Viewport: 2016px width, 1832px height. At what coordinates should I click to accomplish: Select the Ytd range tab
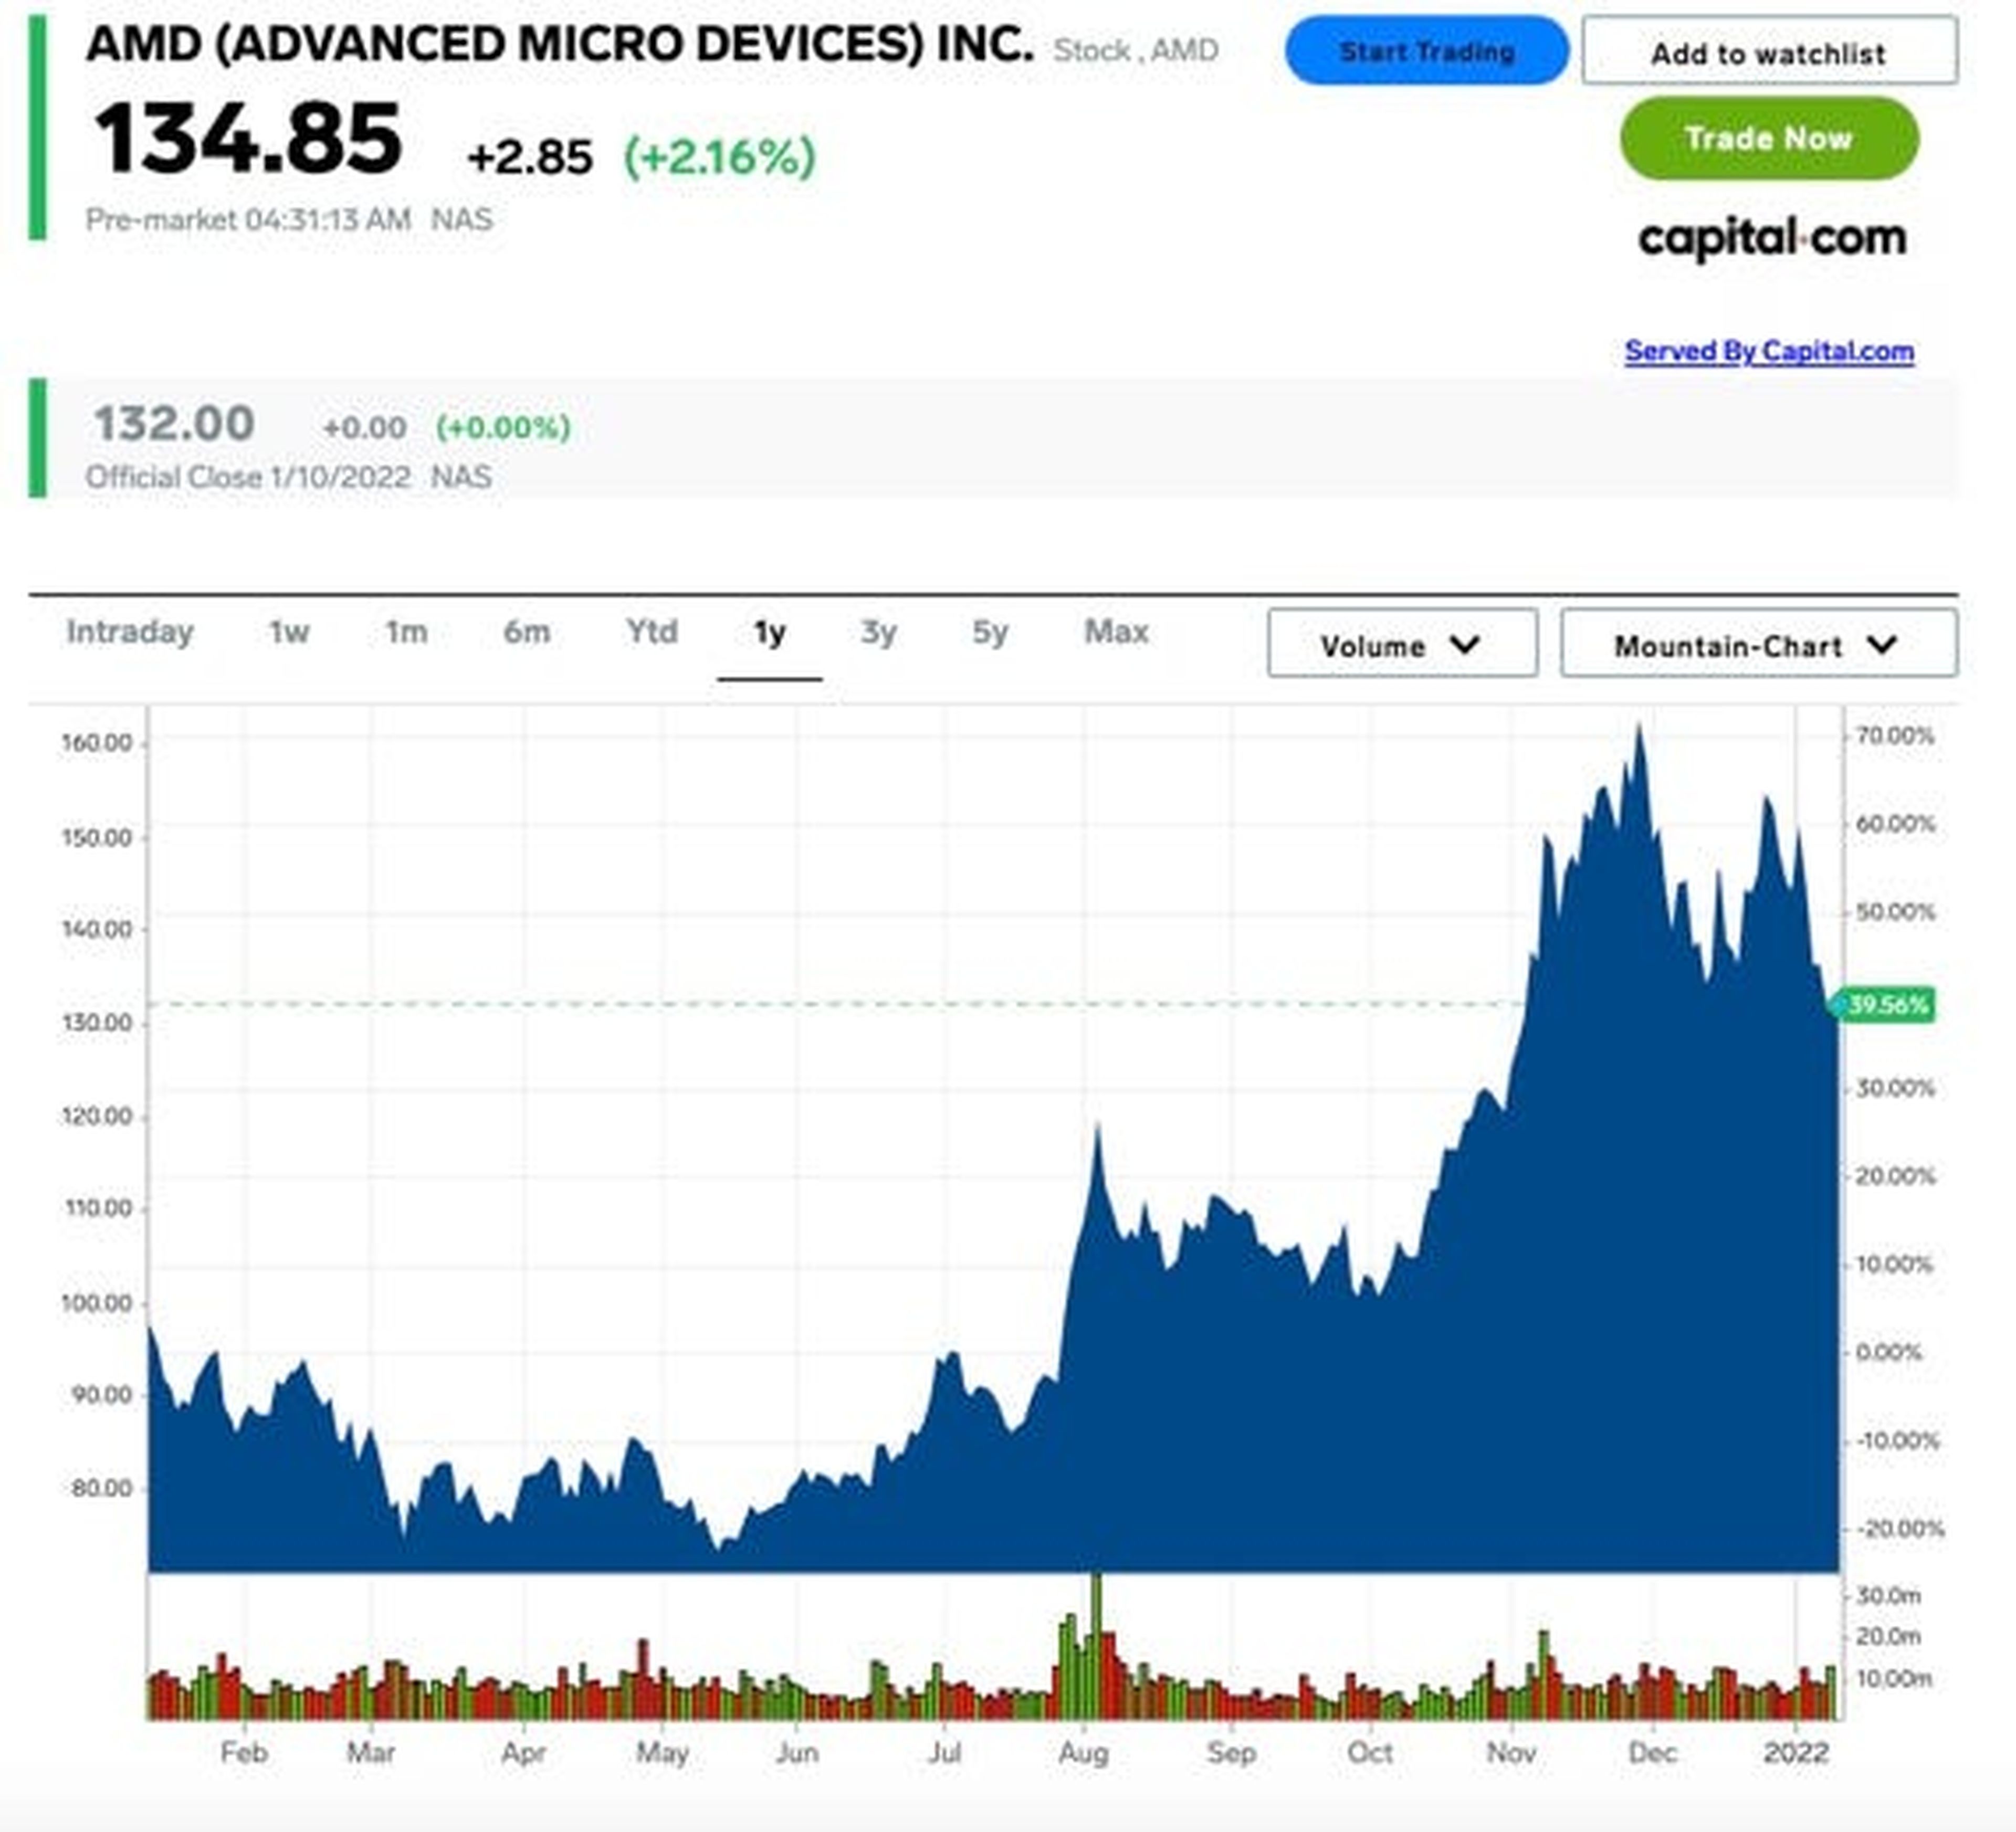651,632
